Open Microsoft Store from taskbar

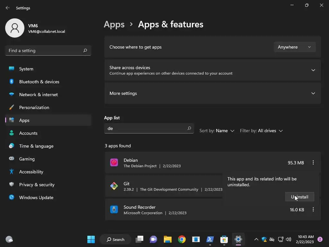pos(224,239)
